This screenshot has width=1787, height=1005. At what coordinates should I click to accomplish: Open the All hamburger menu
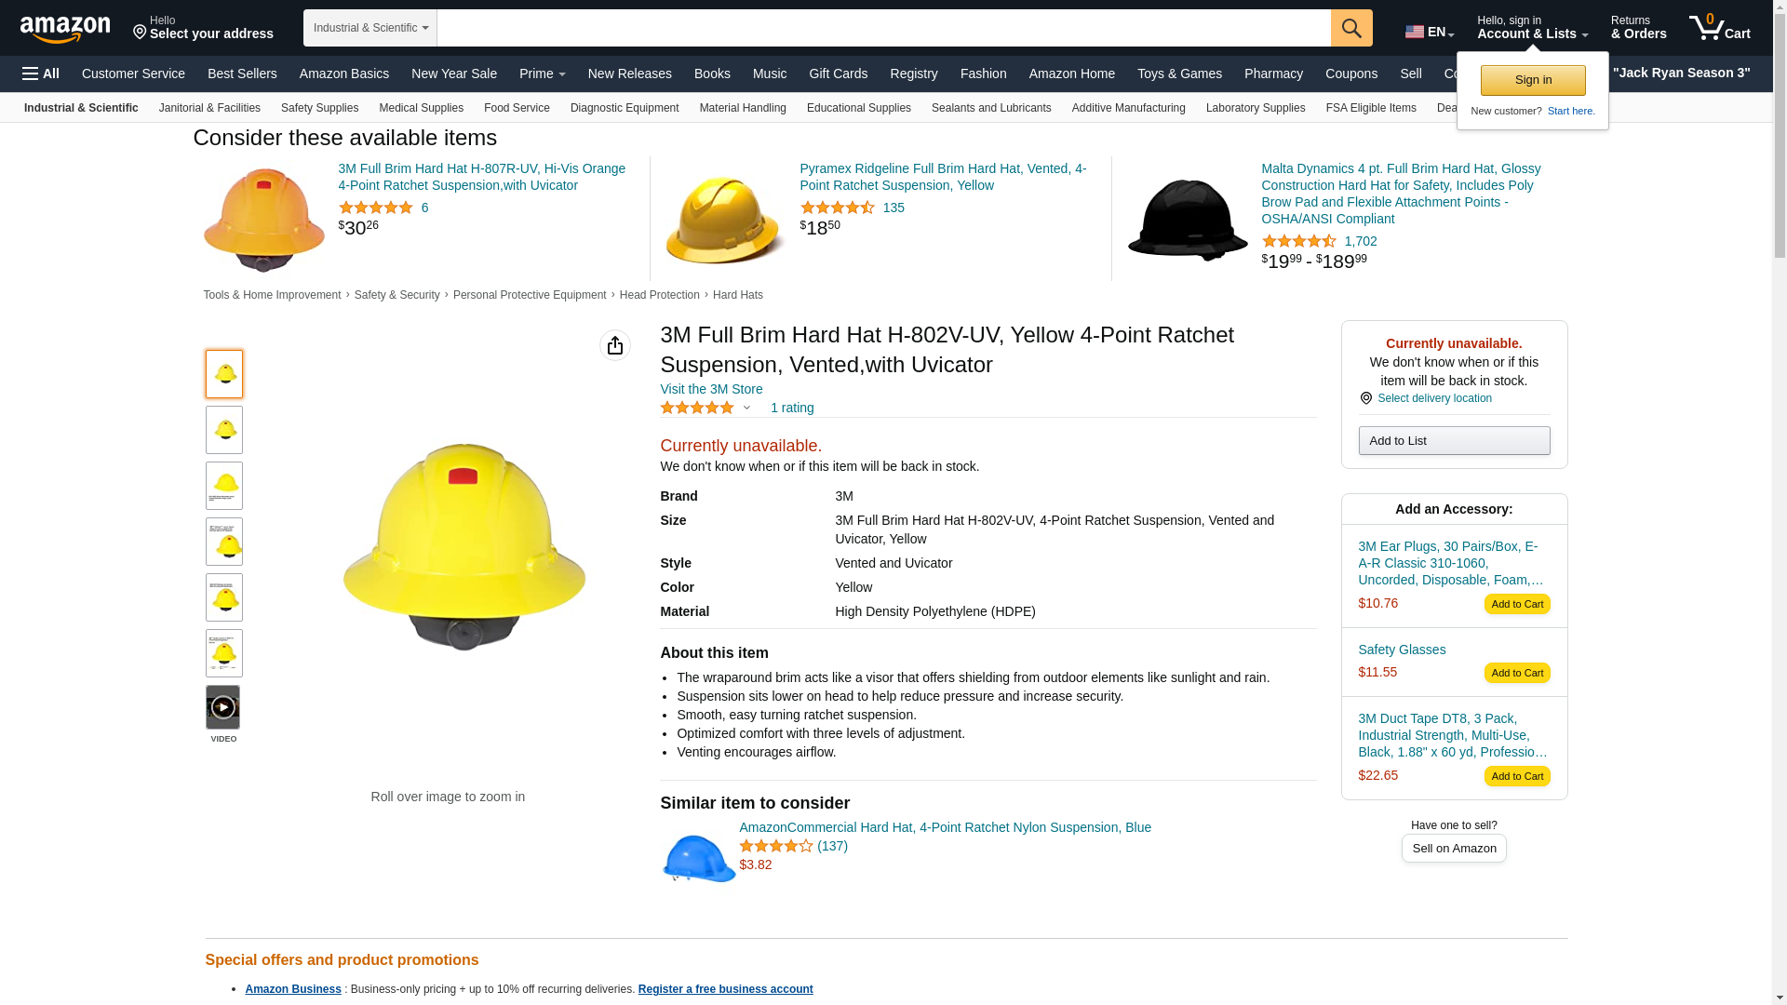tap(41, 74)
